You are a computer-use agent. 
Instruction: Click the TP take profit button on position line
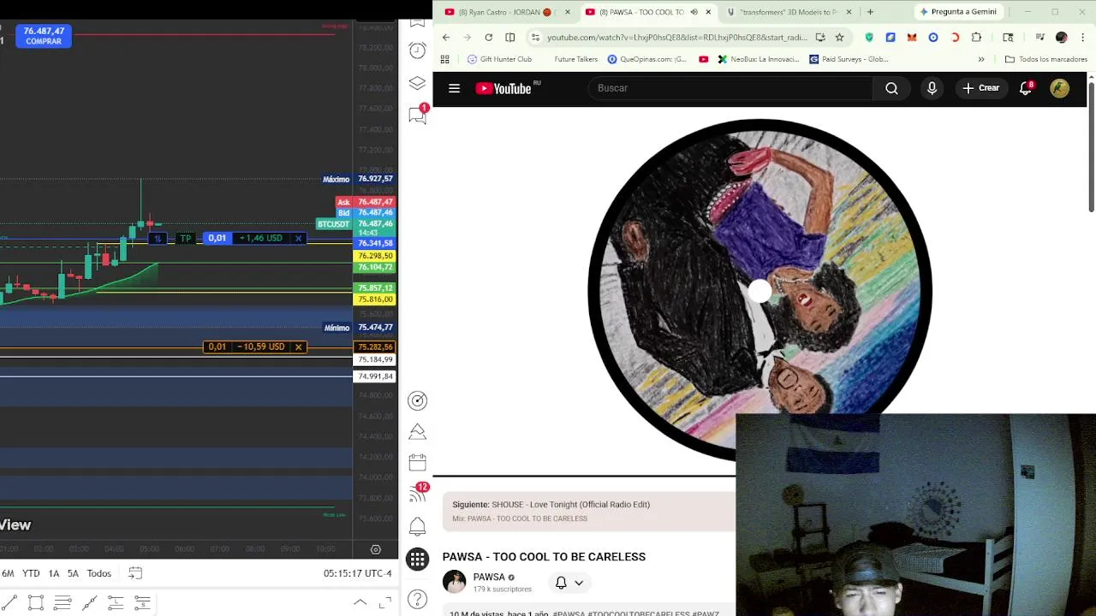pos(185,238)
